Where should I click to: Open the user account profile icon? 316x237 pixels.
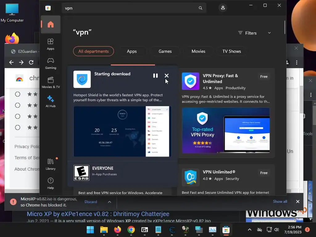click(x=223, y=8)
